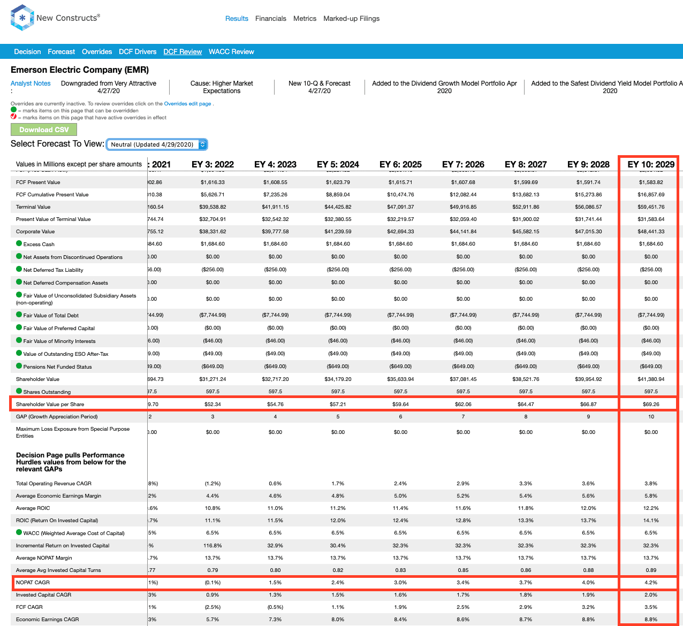Click the $69.26 shareholder value per share cell
683x626 pixels.
(651, 404)
